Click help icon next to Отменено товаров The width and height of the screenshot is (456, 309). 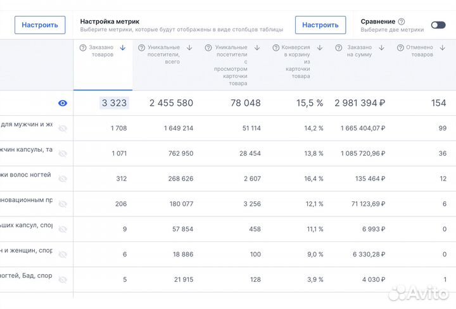click(401, 48)
